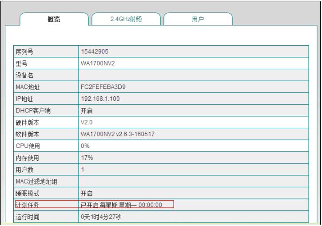Screen dimensions: 322x226
Task: Select the 开启 value for DHCP客户端
Action: coord(87,111)
